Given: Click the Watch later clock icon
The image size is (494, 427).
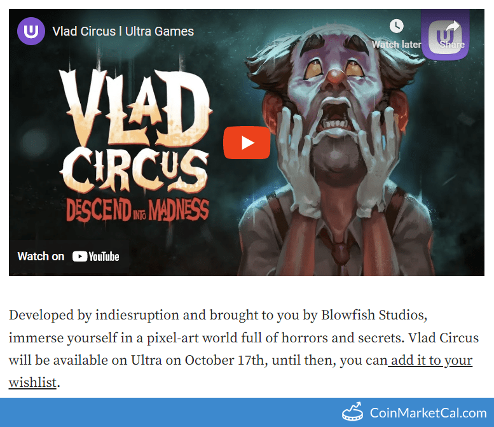Looking at the screenshot, I should pyautogui.click(x=396, y=26).
